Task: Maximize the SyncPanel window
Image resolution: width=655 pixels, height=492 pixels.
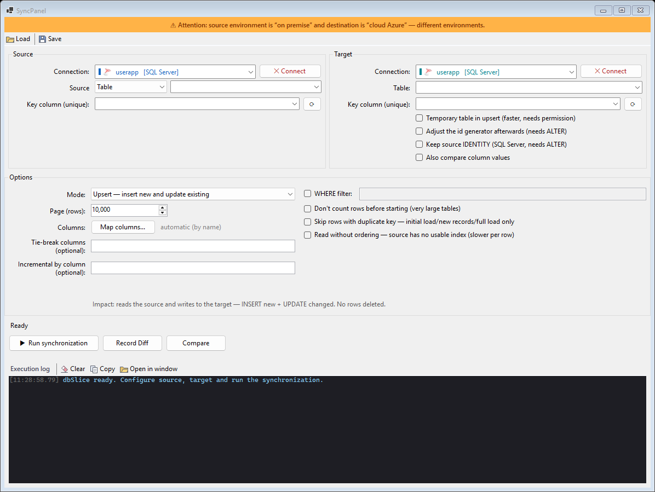Action: tap(622, 10)
